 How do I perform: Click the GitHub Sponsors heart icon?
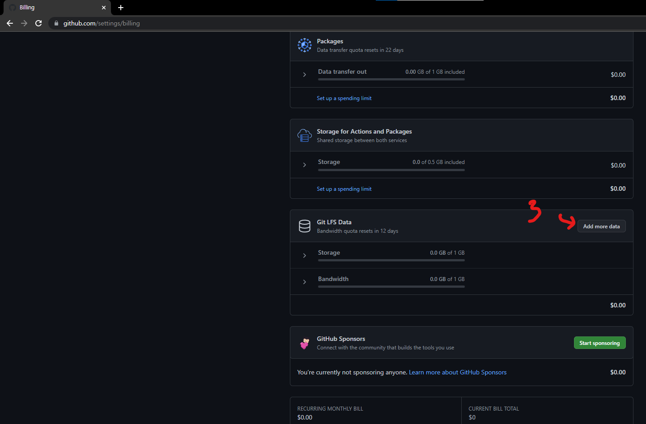305,343
